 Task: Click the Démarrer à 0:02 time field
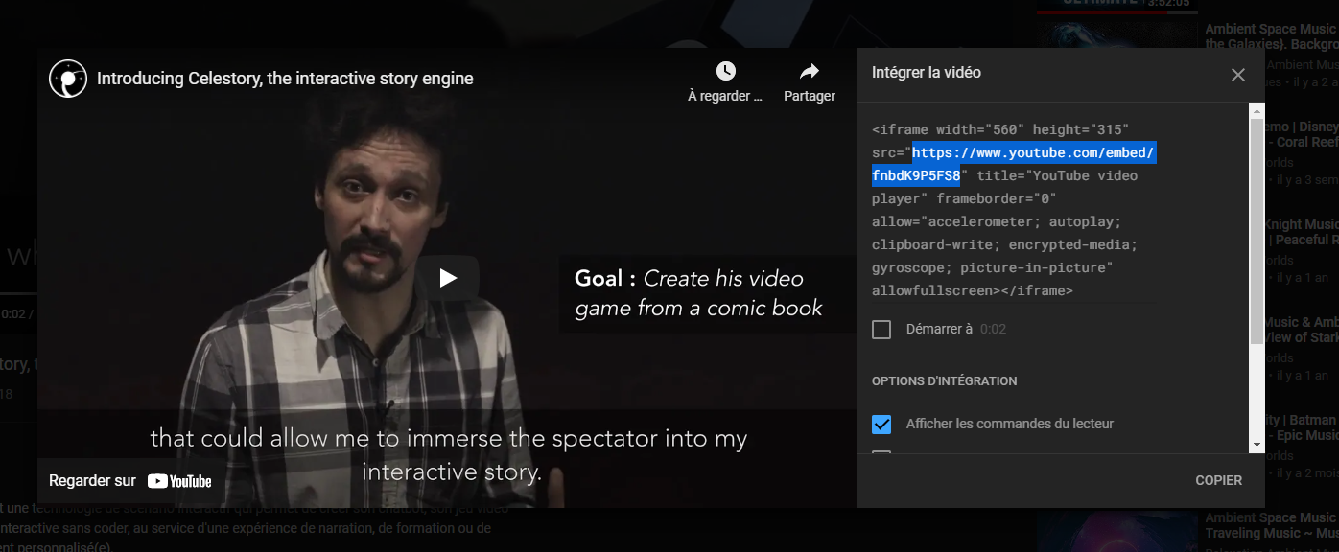[x=993, y=330]
